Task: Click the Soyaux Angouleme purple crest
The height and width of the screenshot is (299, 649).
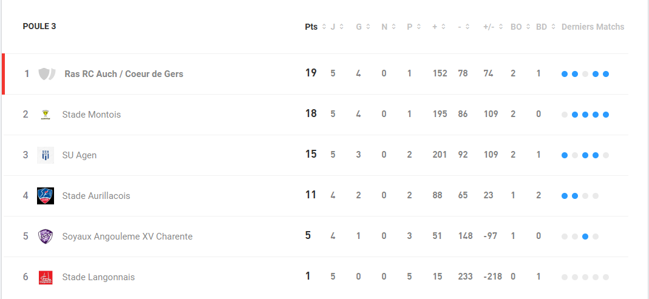Action: coord(46,236)
